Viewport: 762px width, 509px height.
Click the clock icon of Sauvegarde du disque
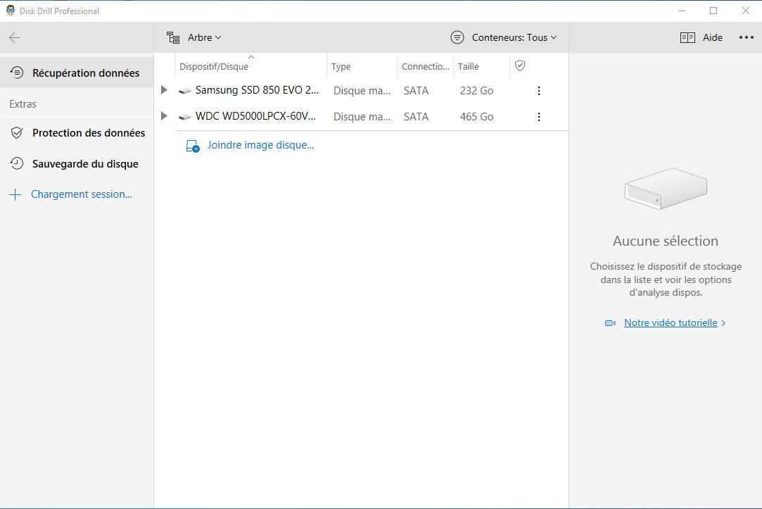click(x=16, y=163)
